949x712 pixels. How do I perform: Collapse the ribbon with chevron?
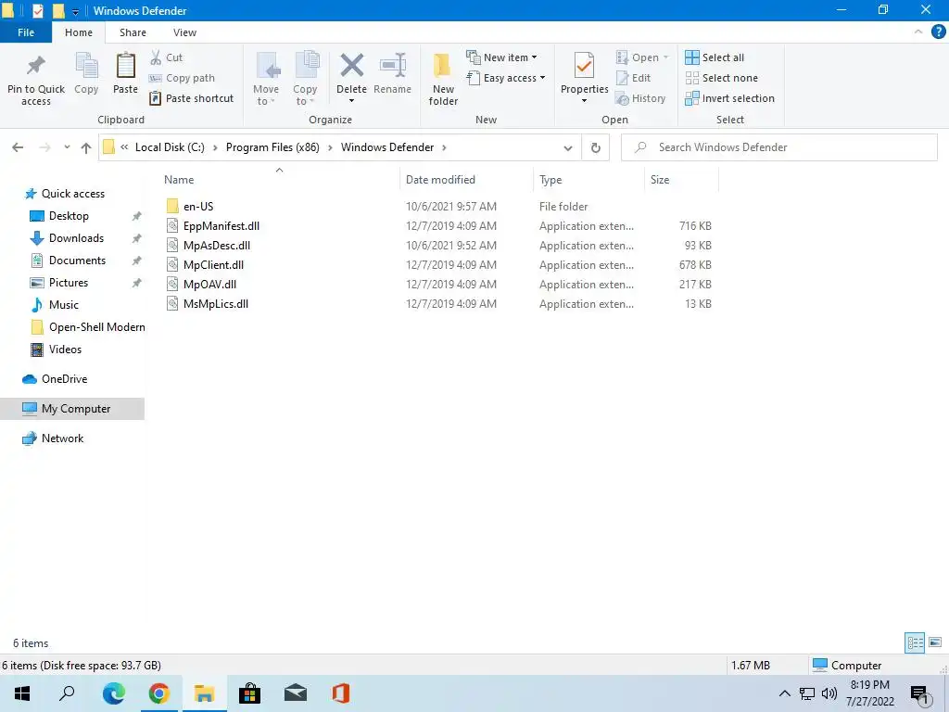(918, 32)
